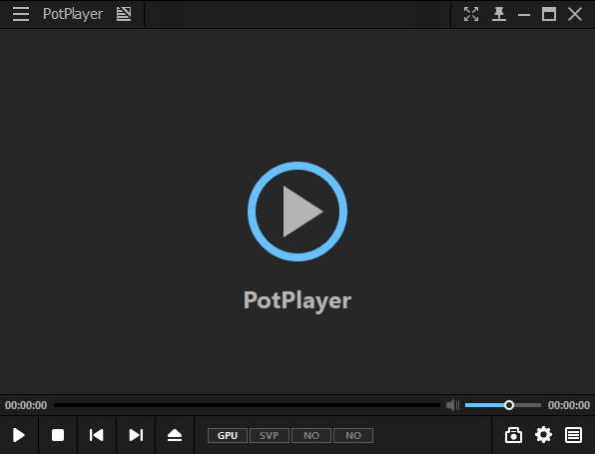
Task: Maximize the PotPlayer window
Action: point(549,14)
